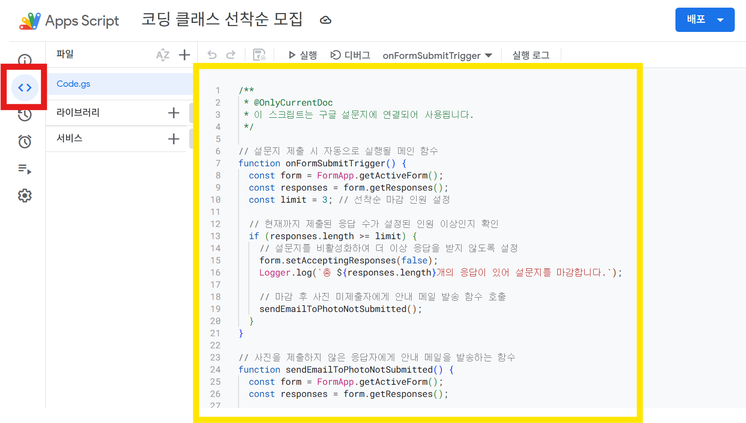The width and height of the screenshot is (746, 423).
Task: Add a service with plus icon
Action: [173, 139]
